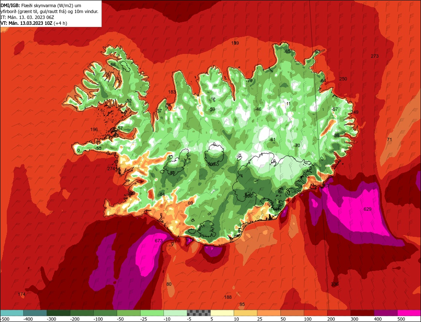Select the checkered -5 to 5 legend swatch
421x322 pixels.
pyautogui.click(x=199, y=313)
